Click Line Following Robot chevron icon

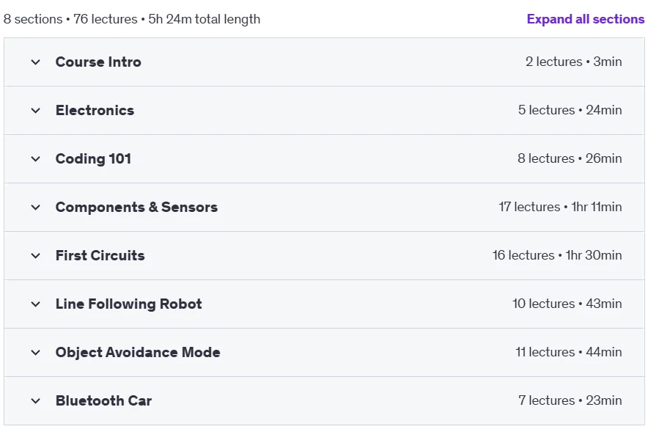35,304
